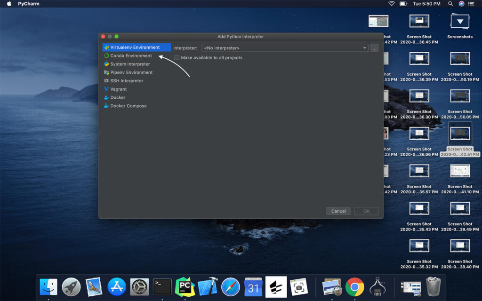Screen dimensions: 482x301
Task: Select desktop file Screen Shot 2020-0...35.32 PM
Action: click(419, 246)
